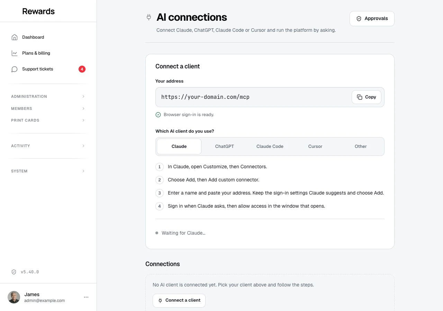The height and width of the screenshot is (311, 443).
Task: Switch to the Other client tab
Action: pos(361,147)
